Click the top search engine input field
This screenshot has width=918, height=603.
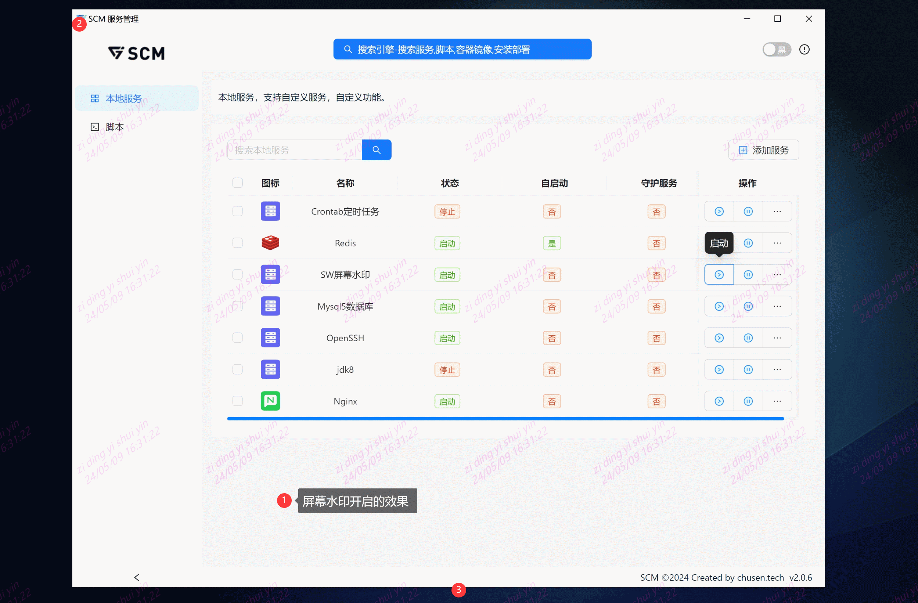coord(462,49)
